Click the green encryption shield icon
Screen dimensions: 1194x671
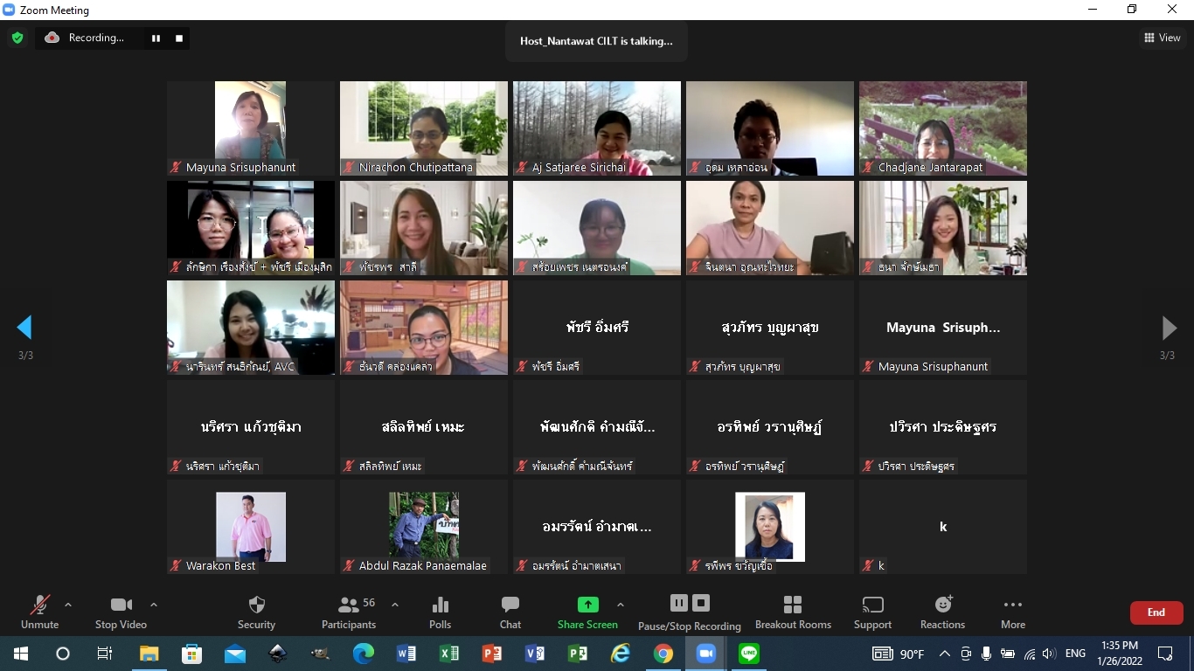(17, 38)
